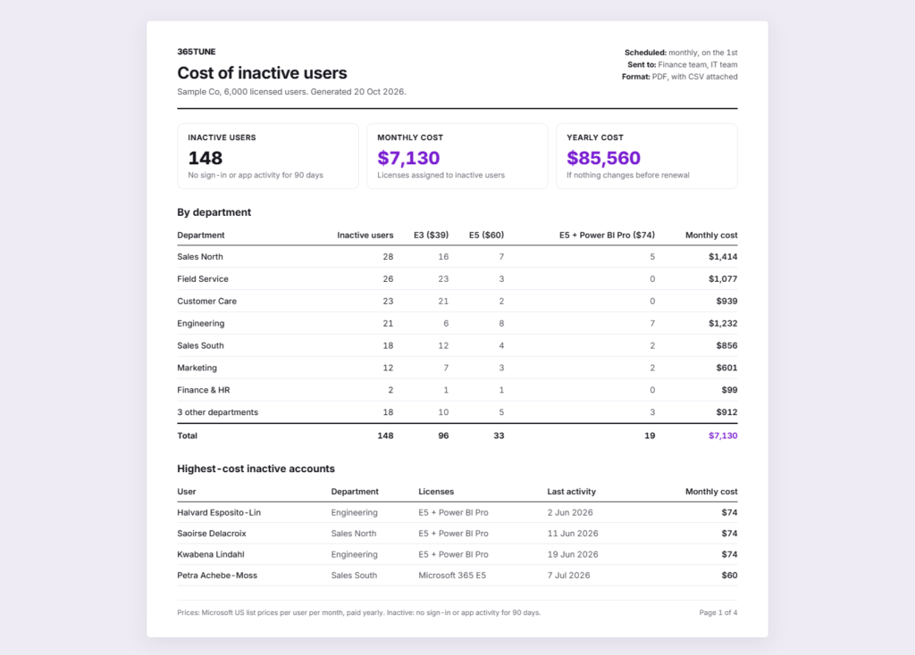Click the $601 monthly cost cell
The width and height of the screenshot is (915, 655).
click(x=726, y=368)
